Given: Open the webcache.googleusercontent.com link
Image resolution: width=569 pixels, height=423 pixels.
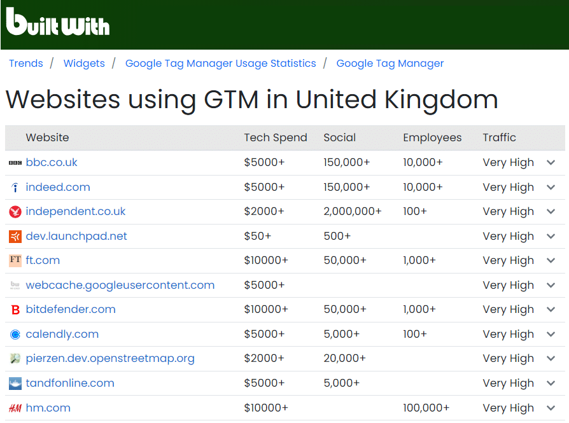Looking at the screenshot, I should (x=120, y=285).
